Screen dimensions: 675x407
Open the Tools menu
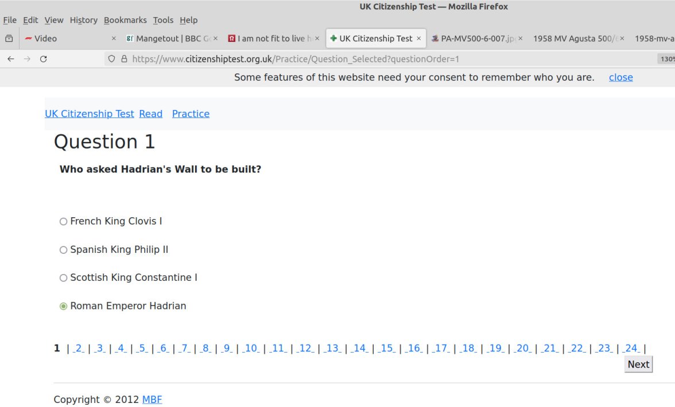coord(163,19)
